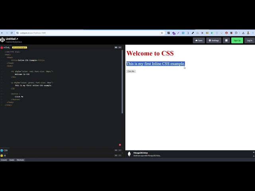The height and width of the screenshot is (191, 255).
Task: Click the CodePen logo icon
Action: pos(2,40)
